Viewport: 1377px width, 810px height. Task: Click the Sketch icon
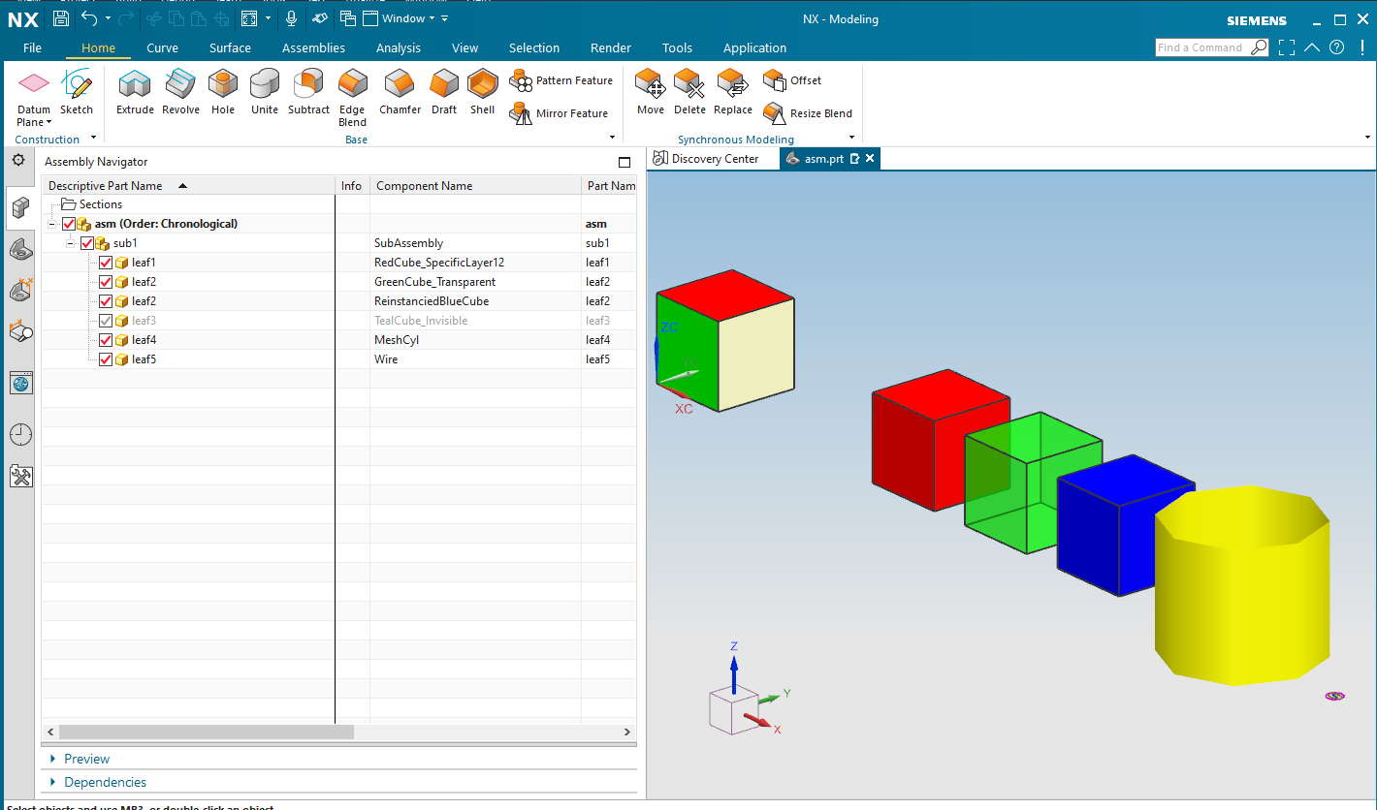click(x=77, y=92)
